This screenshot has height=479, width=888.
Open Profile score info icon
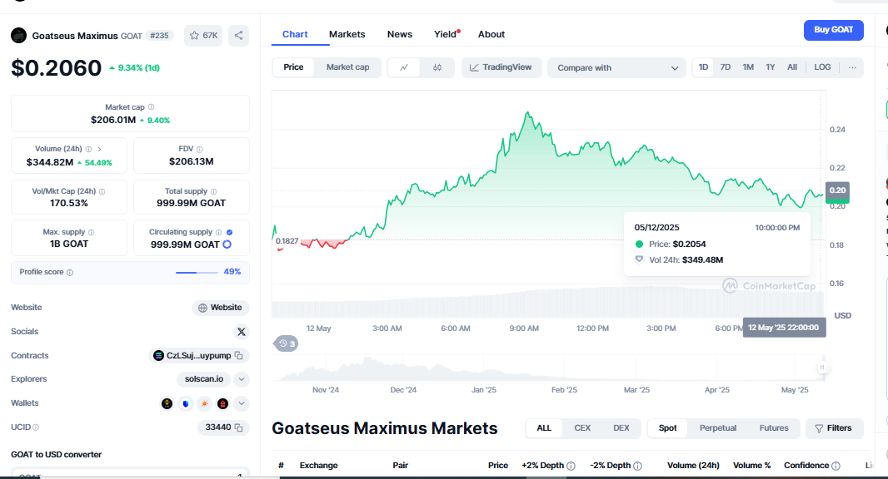[70, 273]
